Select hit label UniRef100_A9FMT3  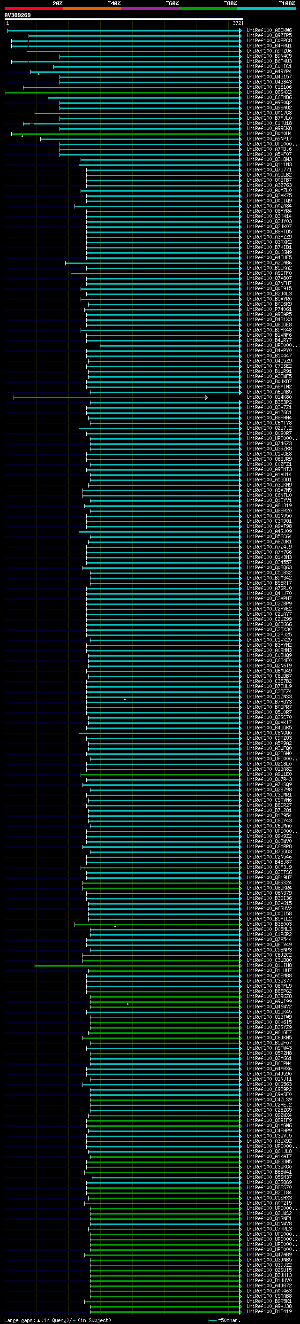tap(269, 469)
